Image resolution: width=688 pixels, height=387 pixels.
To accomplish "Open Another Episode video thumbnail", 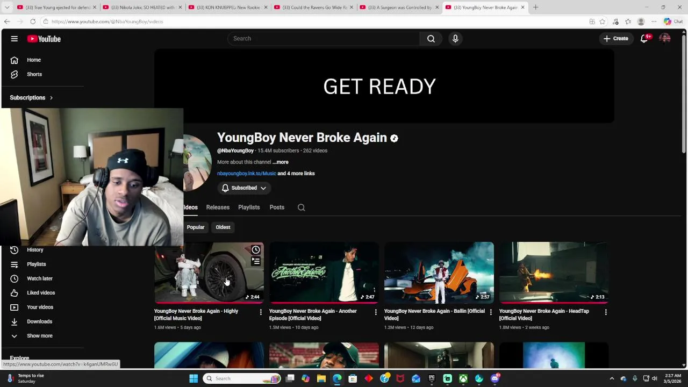I will tap(324, 273).
